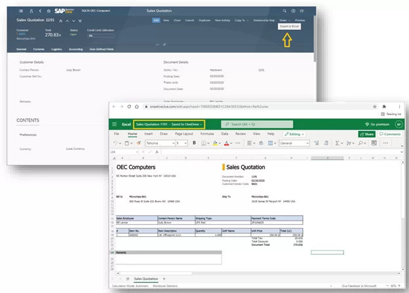Expand the Share dropdown in SAP
409x293 pixels.
point(285,20)
